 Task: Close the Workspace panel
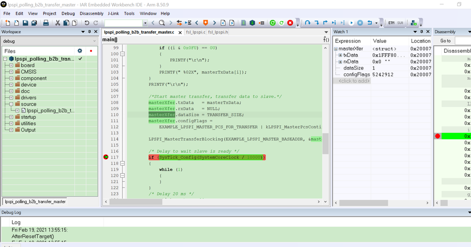pyautogui.click(x=96, y=32)
